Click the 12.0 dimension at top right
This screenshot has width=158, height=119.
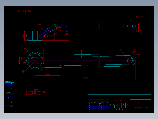(x=141, y=32)
